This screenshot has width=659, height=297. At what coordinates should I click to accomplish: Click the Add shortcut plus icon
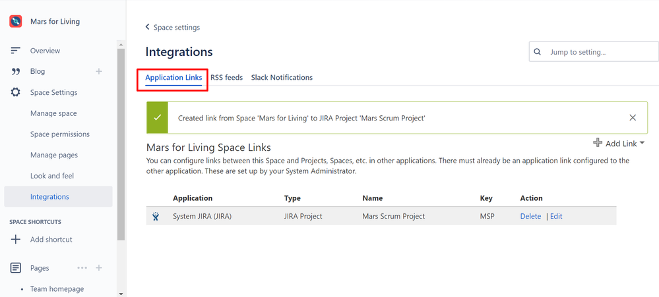tap(16, 240)
